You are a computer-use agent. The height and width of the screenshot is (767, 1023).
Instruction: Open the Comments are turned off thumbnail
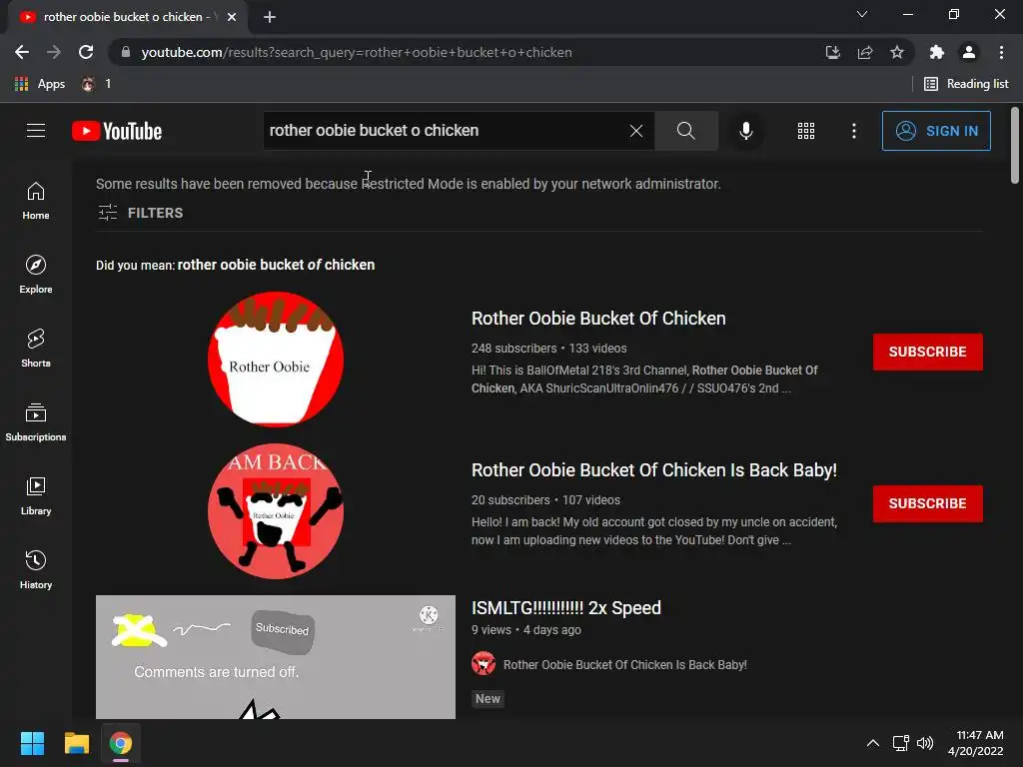coord(276,657)
